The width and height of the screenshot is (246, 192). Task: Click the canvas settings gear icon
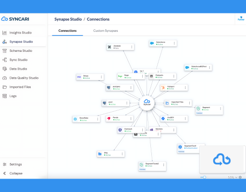240,177
